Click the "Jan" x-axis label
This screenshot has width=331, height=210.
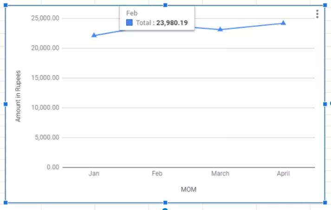click(x=94, y=174)
